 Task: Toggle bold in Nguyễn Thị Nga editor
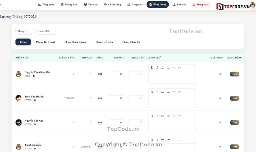pyautogui.click(x=151, y=116)
